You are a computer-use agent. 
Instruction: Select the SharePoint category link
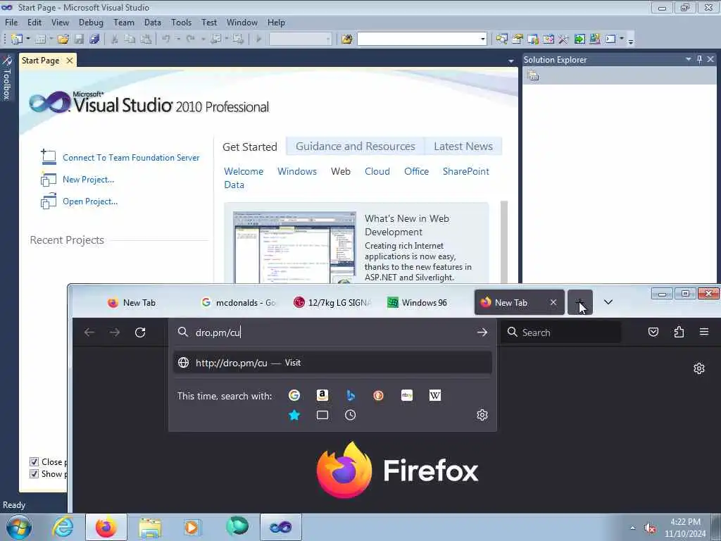466,171
